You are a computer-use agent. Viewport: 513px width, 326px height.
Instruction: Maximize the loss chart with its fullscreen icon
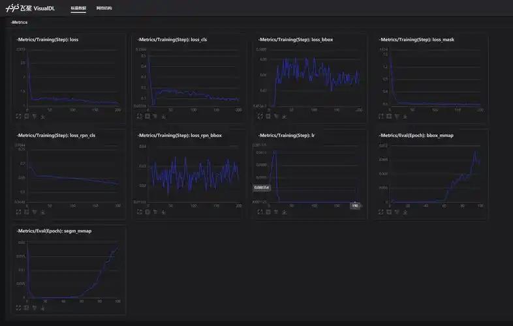tap(18, 116)
